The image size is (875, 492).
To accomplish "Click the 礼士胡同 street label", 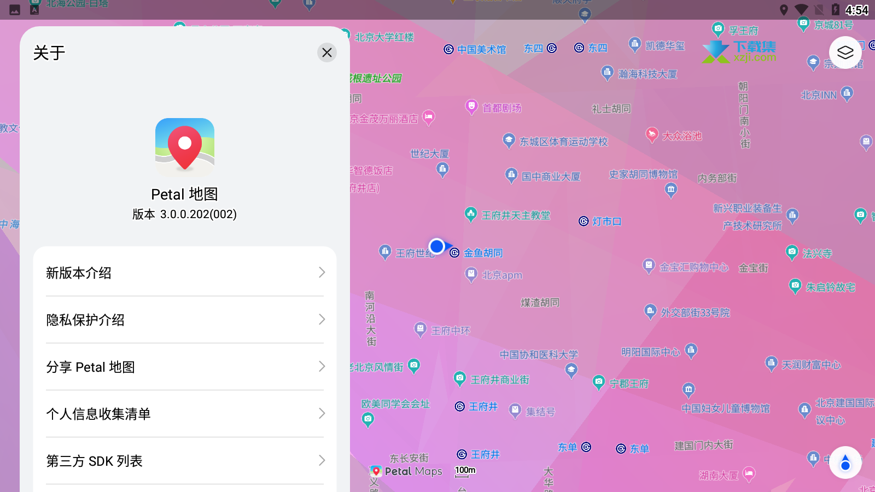I will click(x=611, y=109).
